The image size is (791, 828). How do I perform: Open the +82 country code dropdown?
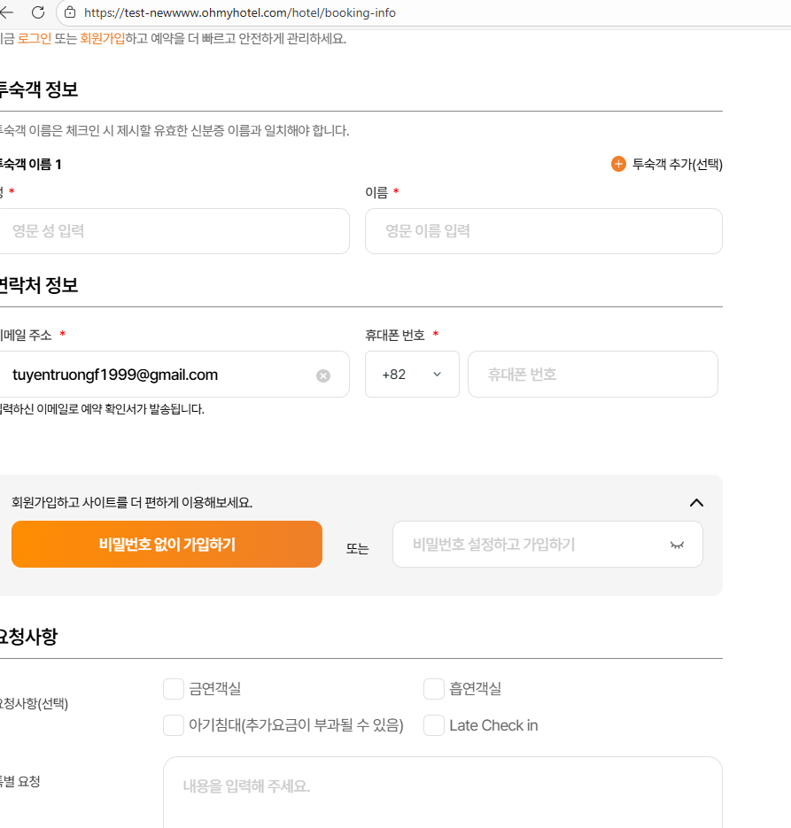pos(412,375)
